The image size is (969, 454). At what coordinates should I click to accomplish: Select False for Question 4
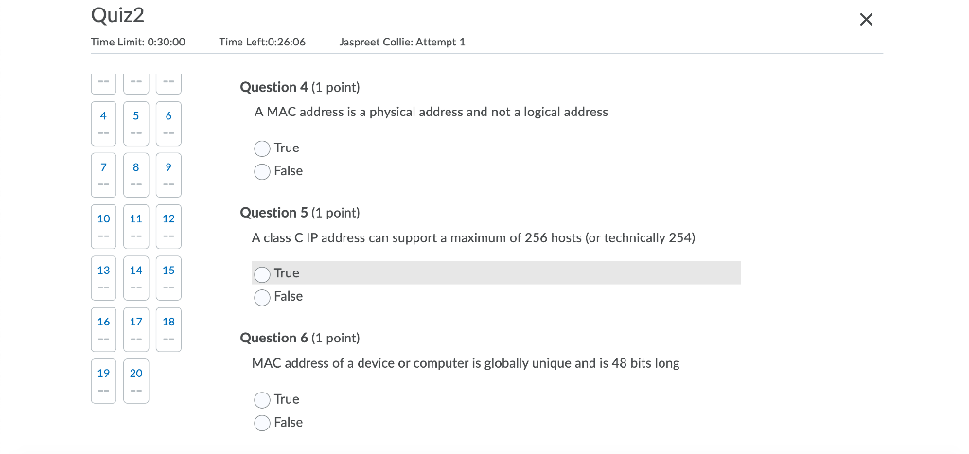[262, 171]
